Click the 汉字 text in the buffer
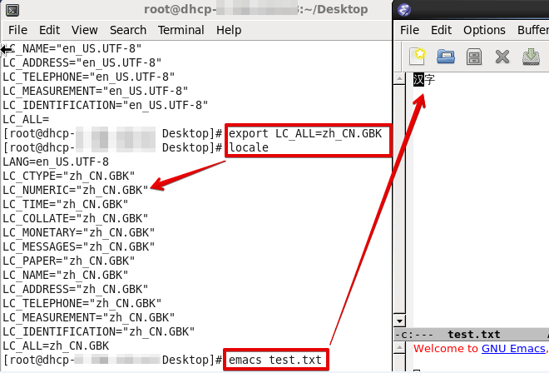The image size is (549, 373). tap(424, 80)
